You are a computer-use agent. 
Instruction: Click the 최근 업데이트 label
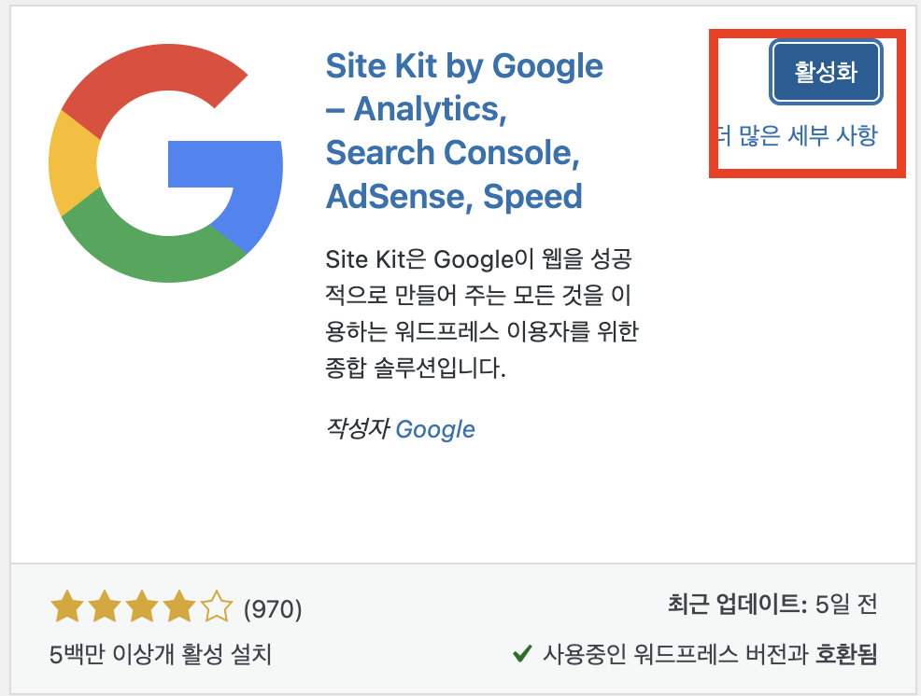point(738,604)
